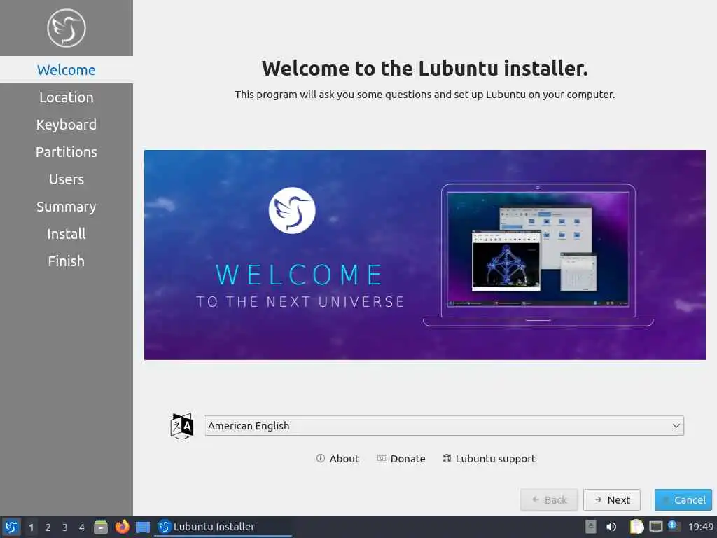Click the Lubuntu hummingbird logo in sidebar

pyautogui.click(x=67, y=28)
